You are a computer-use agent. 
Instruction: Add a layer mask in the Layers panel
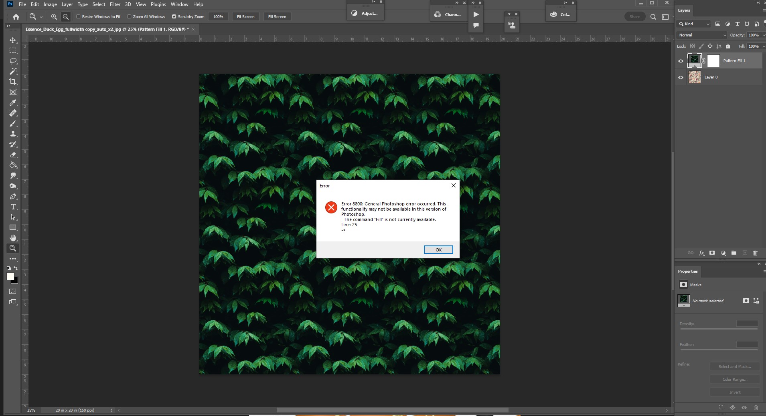pyautogui.click(x=712, y=253)
